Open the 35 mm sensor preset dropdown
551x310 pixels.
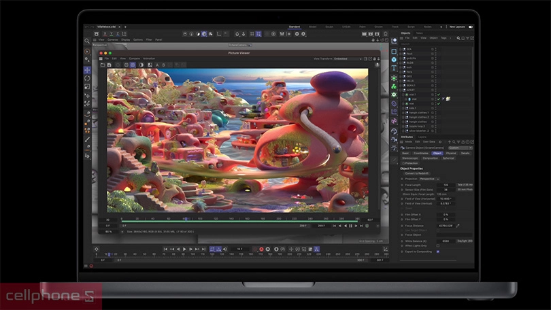465,190
